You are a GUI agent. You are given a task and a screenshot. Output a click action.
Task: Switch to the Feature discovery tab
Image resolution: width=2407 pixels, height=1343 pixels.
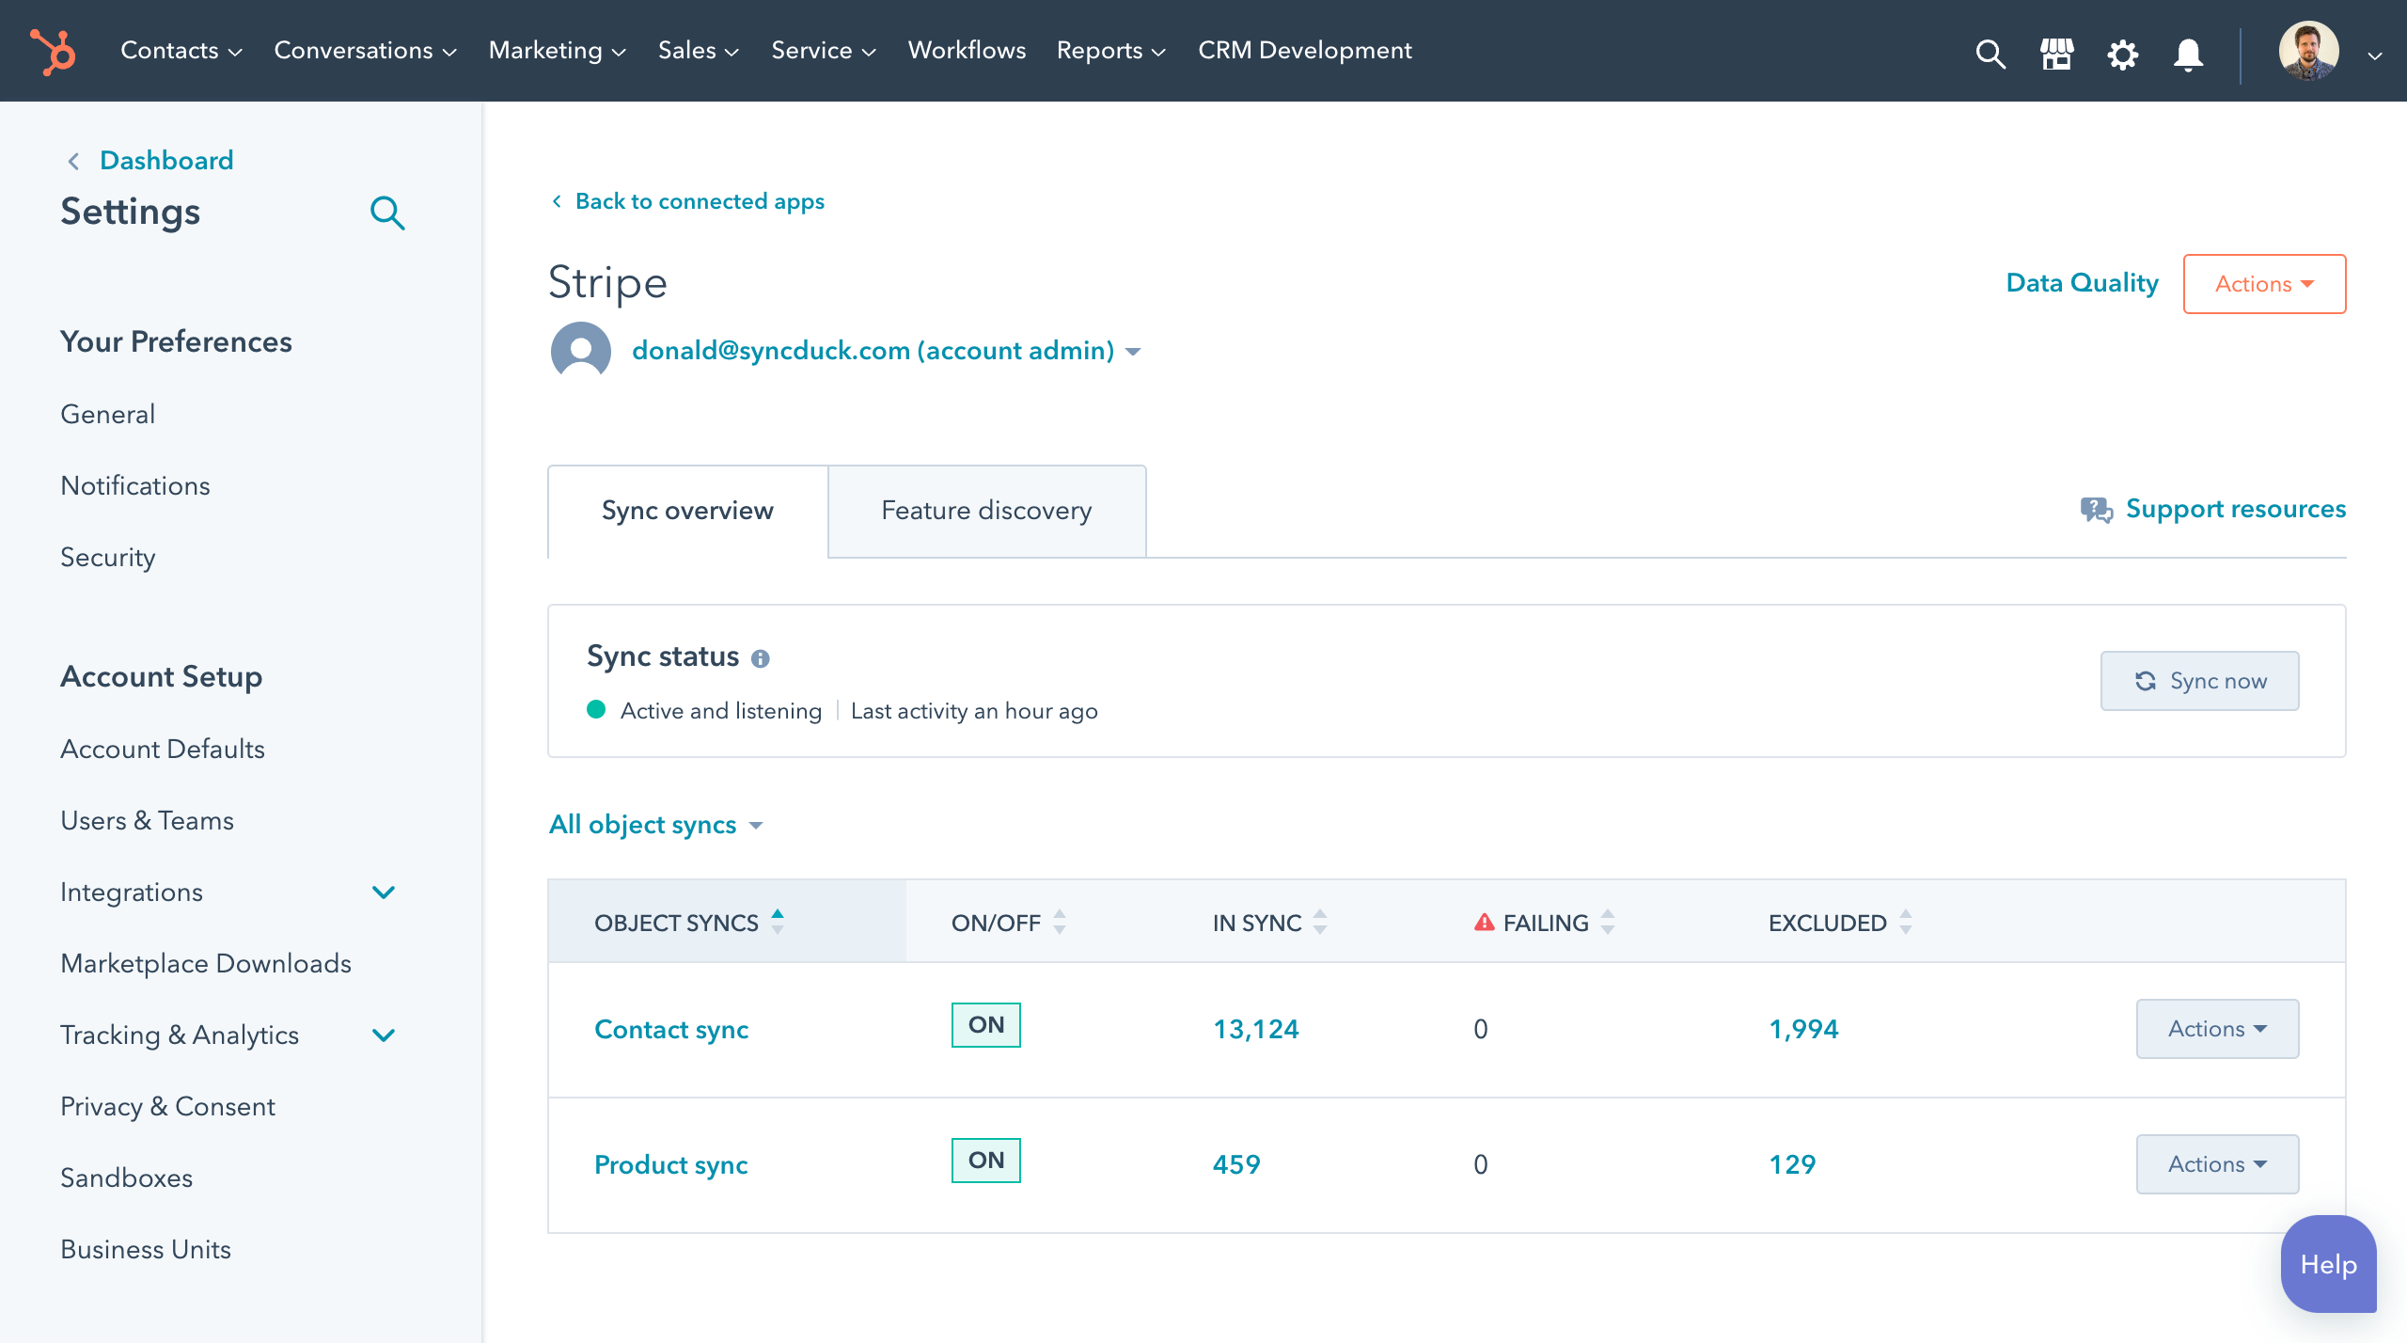tap(986, 510)
